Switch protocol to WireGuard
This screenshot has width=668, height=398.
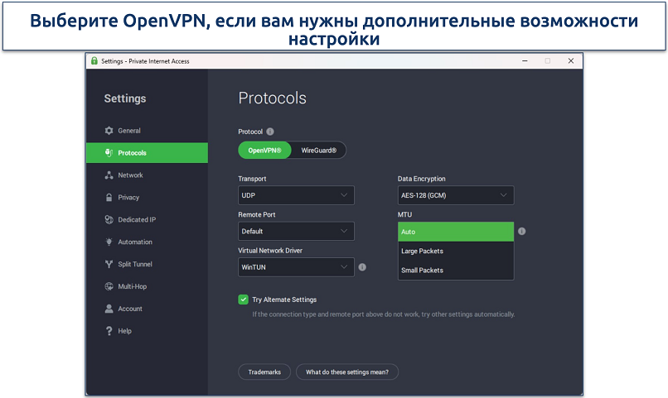pyautogui.click(x=319, y=151)
